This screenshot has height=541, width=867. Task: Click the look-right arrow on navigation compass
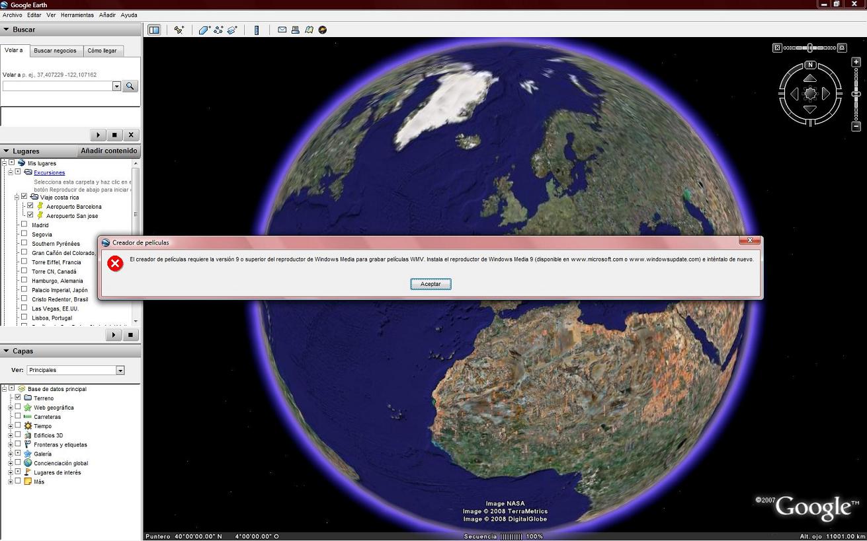click(x=826, y=94)
